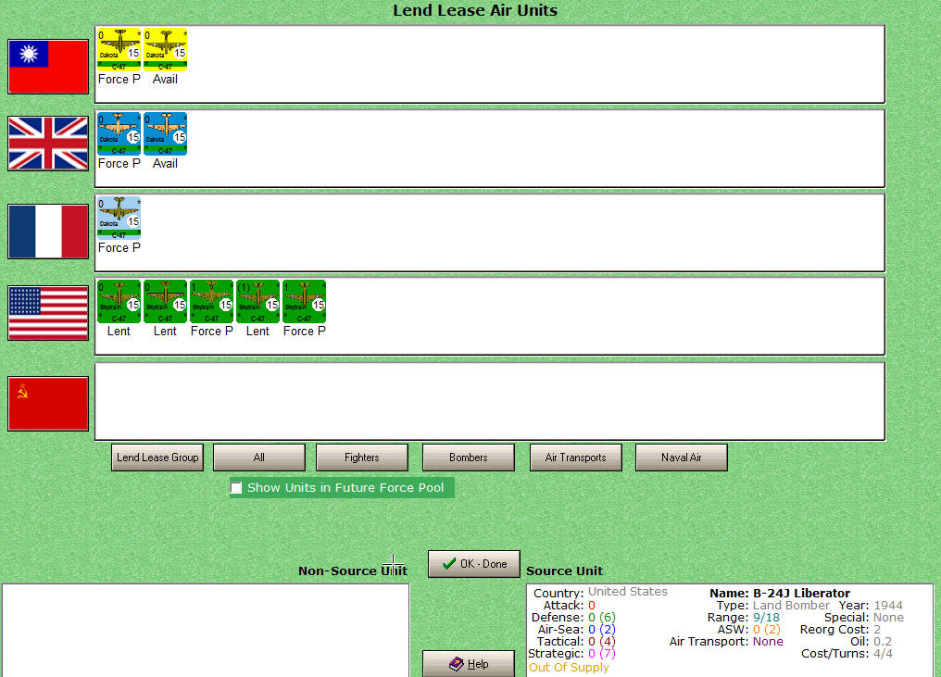Show All air units

coord(259,458)
